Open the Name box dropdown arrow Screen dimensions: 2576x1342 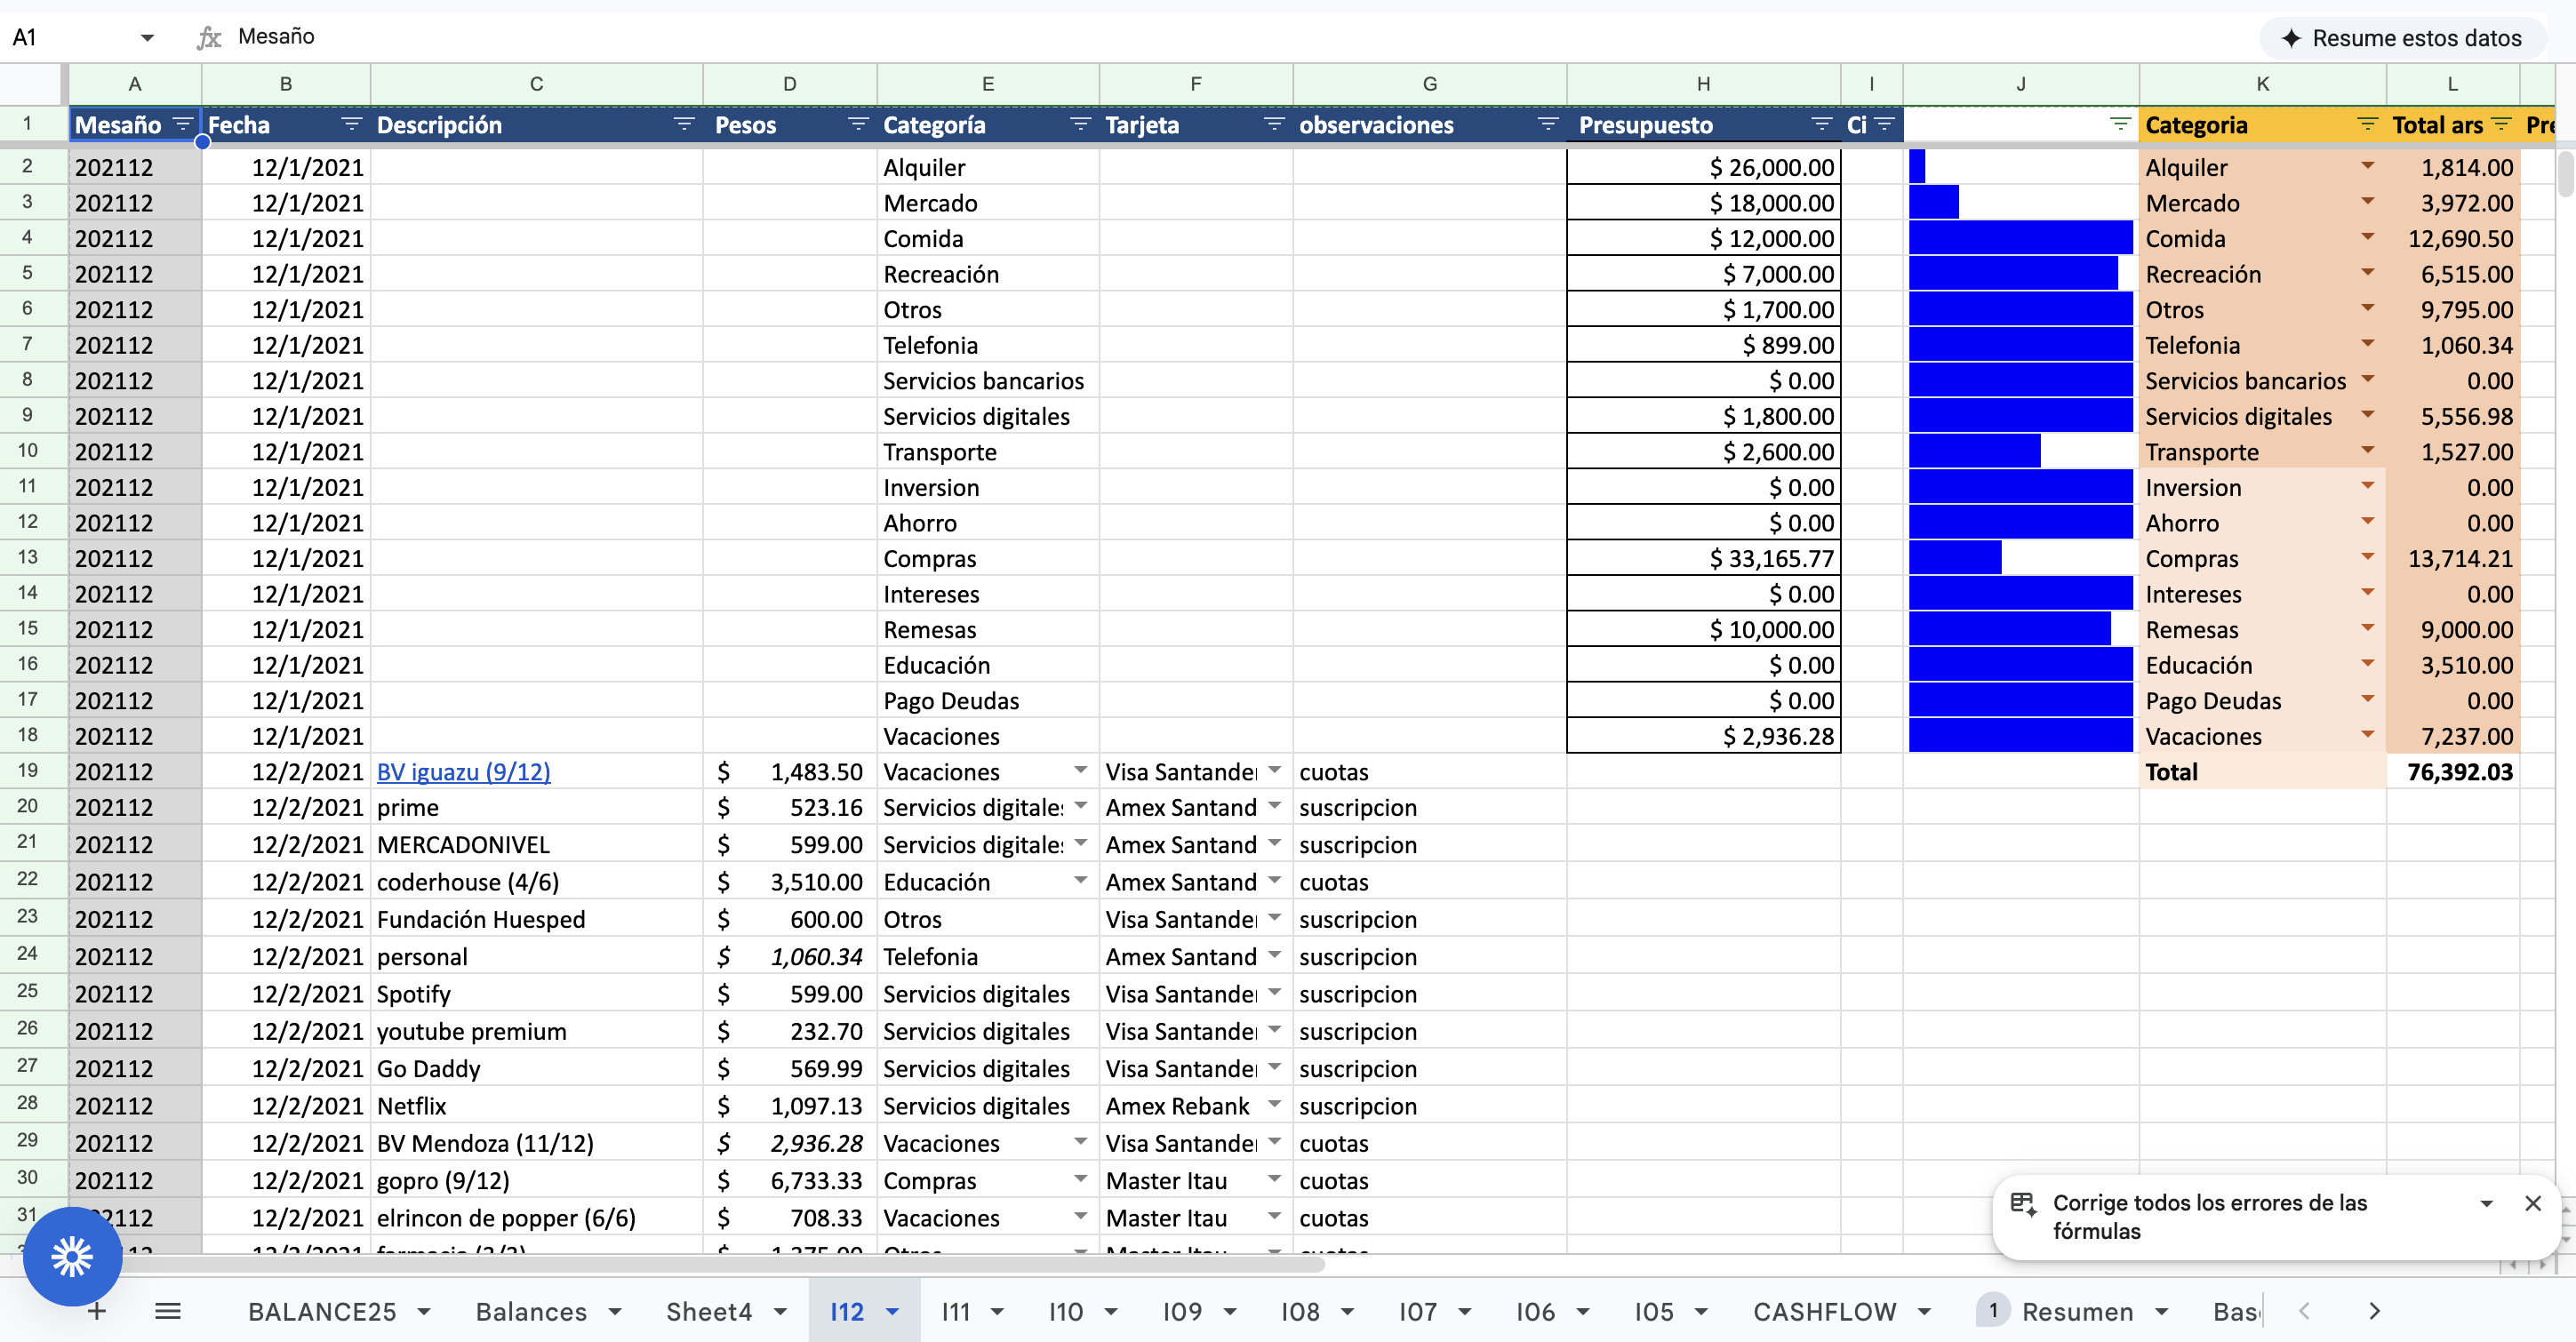pyautogui.click(x=147, y=38)
